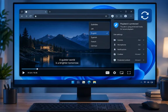The width and height of the screenshot is (168, 112).
Task: Click the Subtitles menu header
Action: (94, 24)
